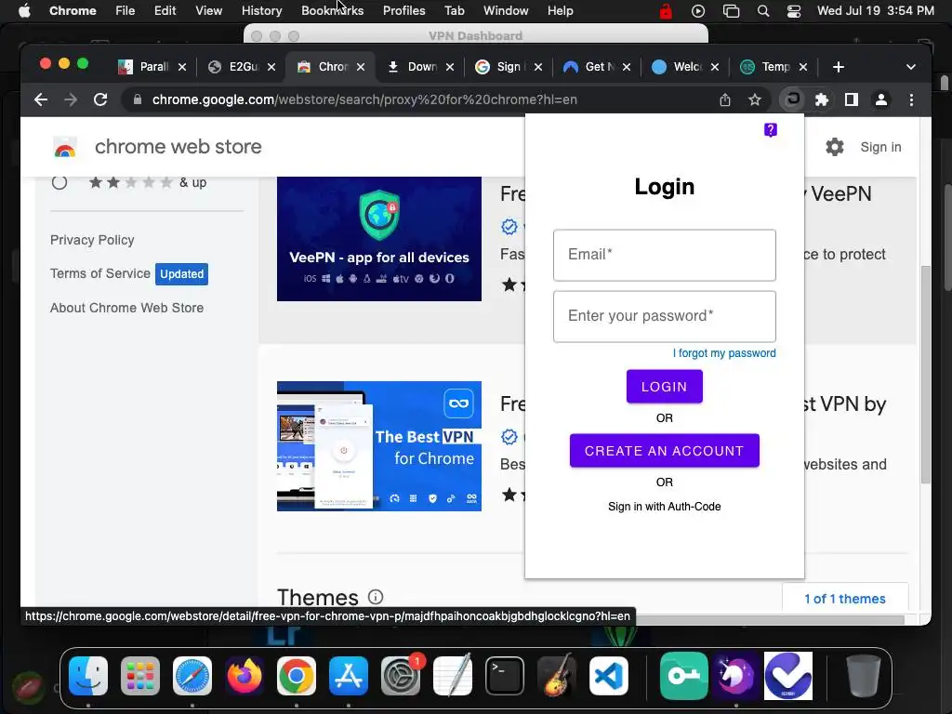
Task: Open Trash in the dock
Action: [x=864, y=676]
